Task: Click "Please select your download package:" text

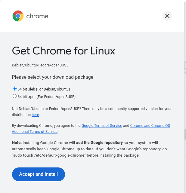Action: (53, 77)
